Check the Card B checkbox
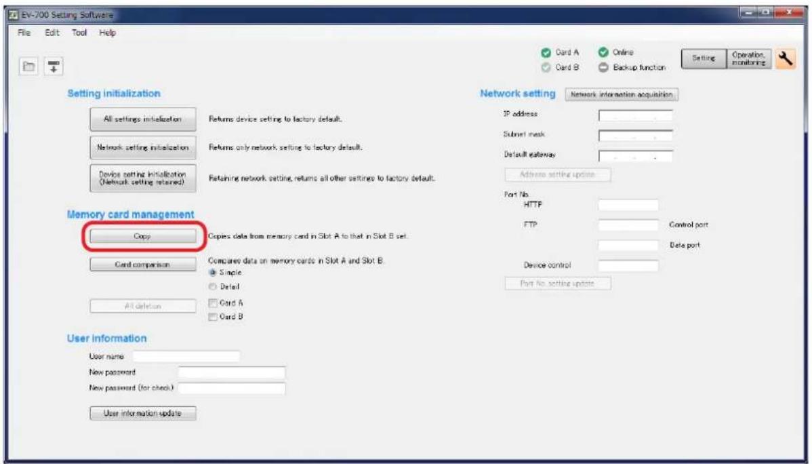The width and height of the screenshot is (812, 464). [x=212, y=317]
